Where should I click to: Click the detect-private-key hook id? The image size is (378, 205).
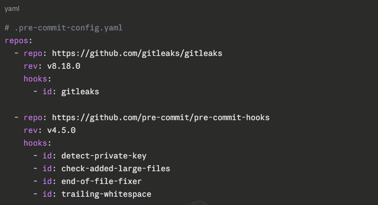coord(104,156)
